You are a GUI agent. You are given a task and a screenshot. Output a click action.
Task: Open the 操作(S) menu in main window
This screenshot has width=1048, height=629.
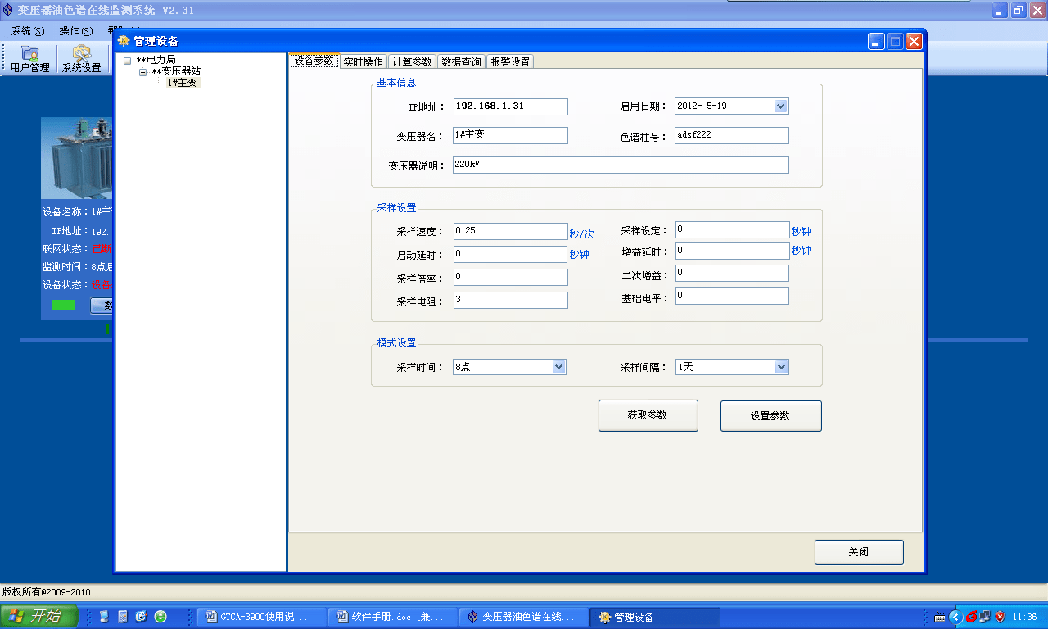pos(75,31)
